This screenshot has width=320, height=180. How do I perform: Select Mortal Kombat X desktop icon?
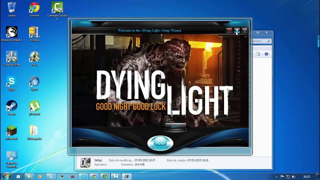coord(11,34)
